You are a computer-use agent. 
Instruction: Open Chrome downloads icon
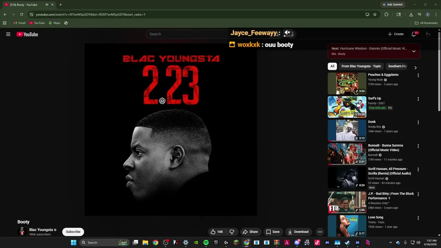(411, 14)
